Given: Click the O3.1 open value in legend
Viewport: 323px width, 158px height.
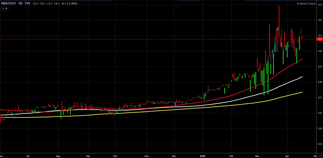Looking at the screenshot, I should pos(36,4).
